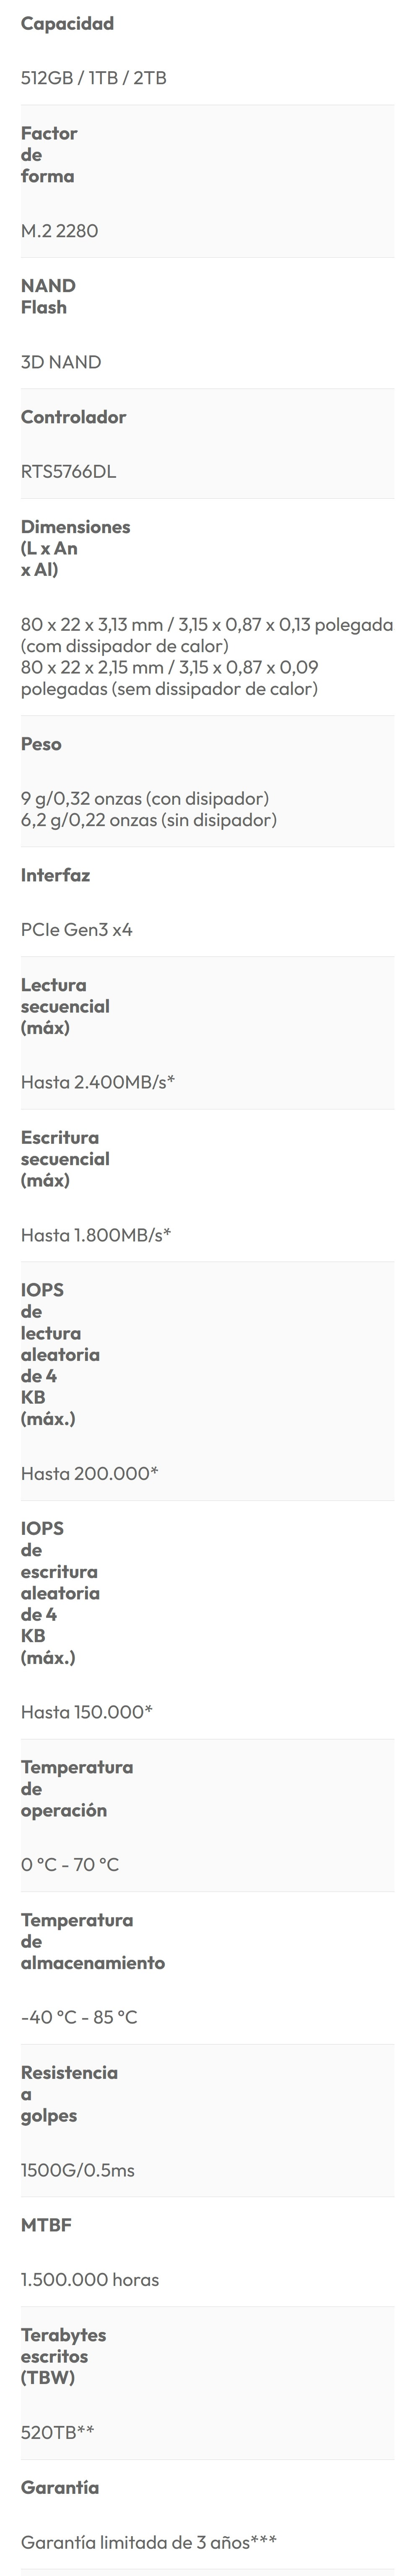The height and width of the screenshot is (2576, 415).
Task: Select the 9 g/0,32 onzas weight line
Action: coord(145,798)
